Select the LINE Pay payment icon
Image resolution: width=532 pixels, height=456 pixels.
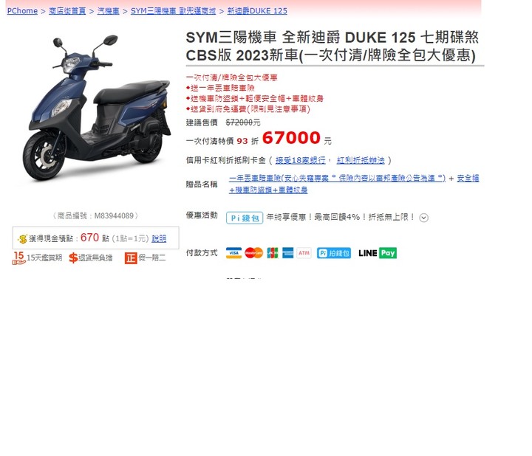(378, 253)
